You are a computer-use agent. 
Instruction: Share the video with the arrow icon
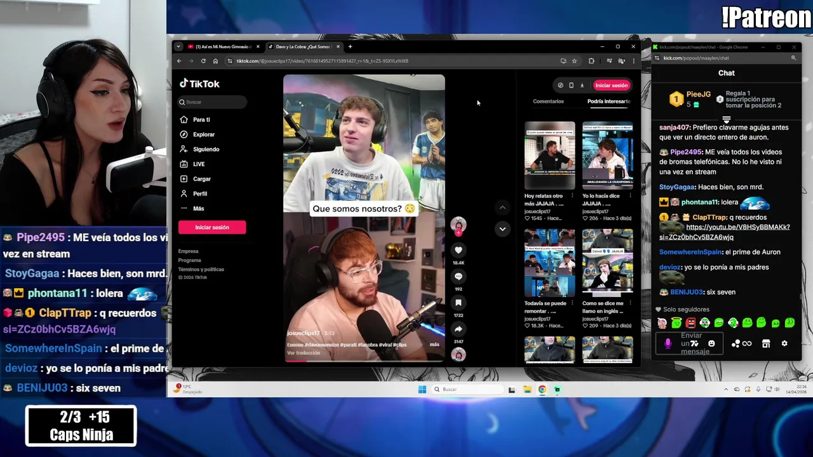[458, 329]
